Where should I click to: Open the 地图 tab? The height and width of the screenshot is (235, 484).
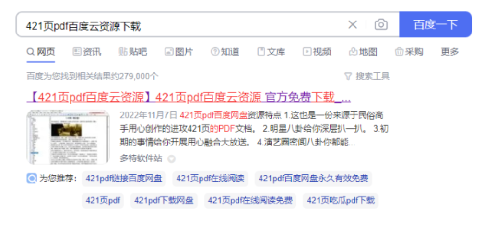click(x=363, y=52)
